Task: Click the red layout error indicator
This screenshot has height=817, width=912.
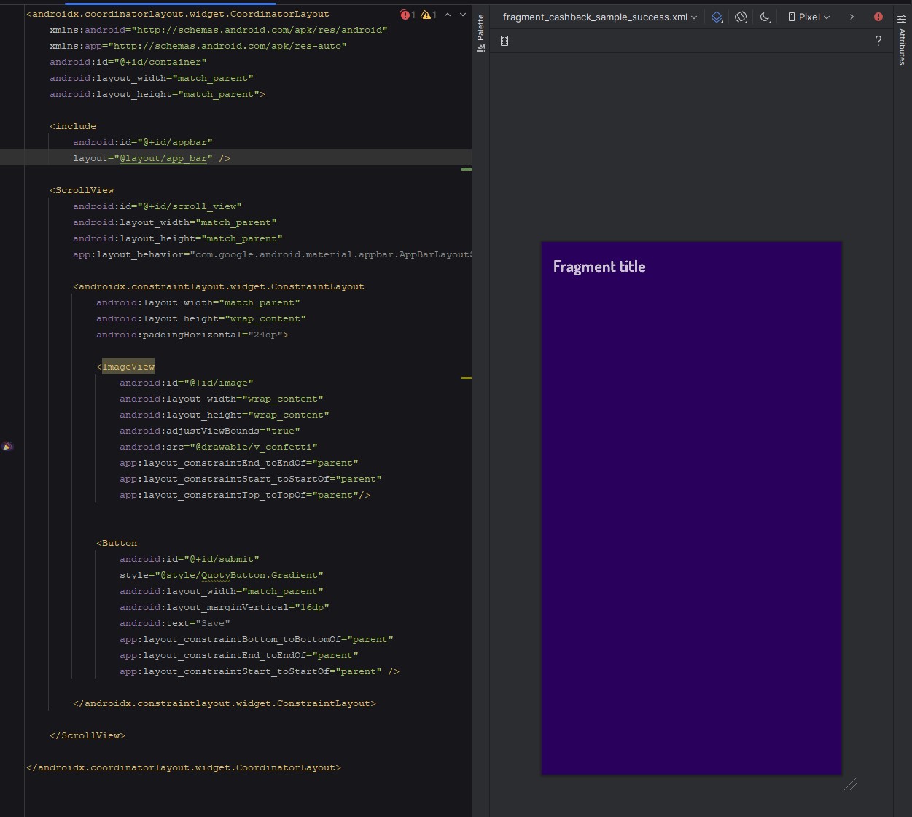Action: pos(878,17)
